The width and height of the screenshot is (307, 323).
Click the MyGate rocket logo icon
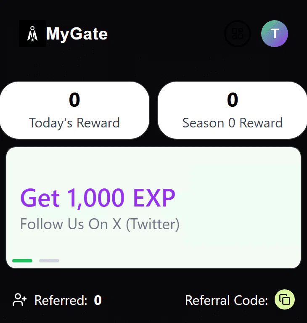pyautogui.click(x=32, y=34)
